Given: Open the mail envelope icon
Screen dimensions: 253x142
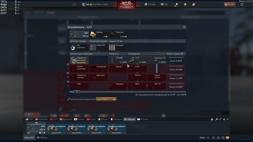Looking at the screenshot, I should (227, 138).
